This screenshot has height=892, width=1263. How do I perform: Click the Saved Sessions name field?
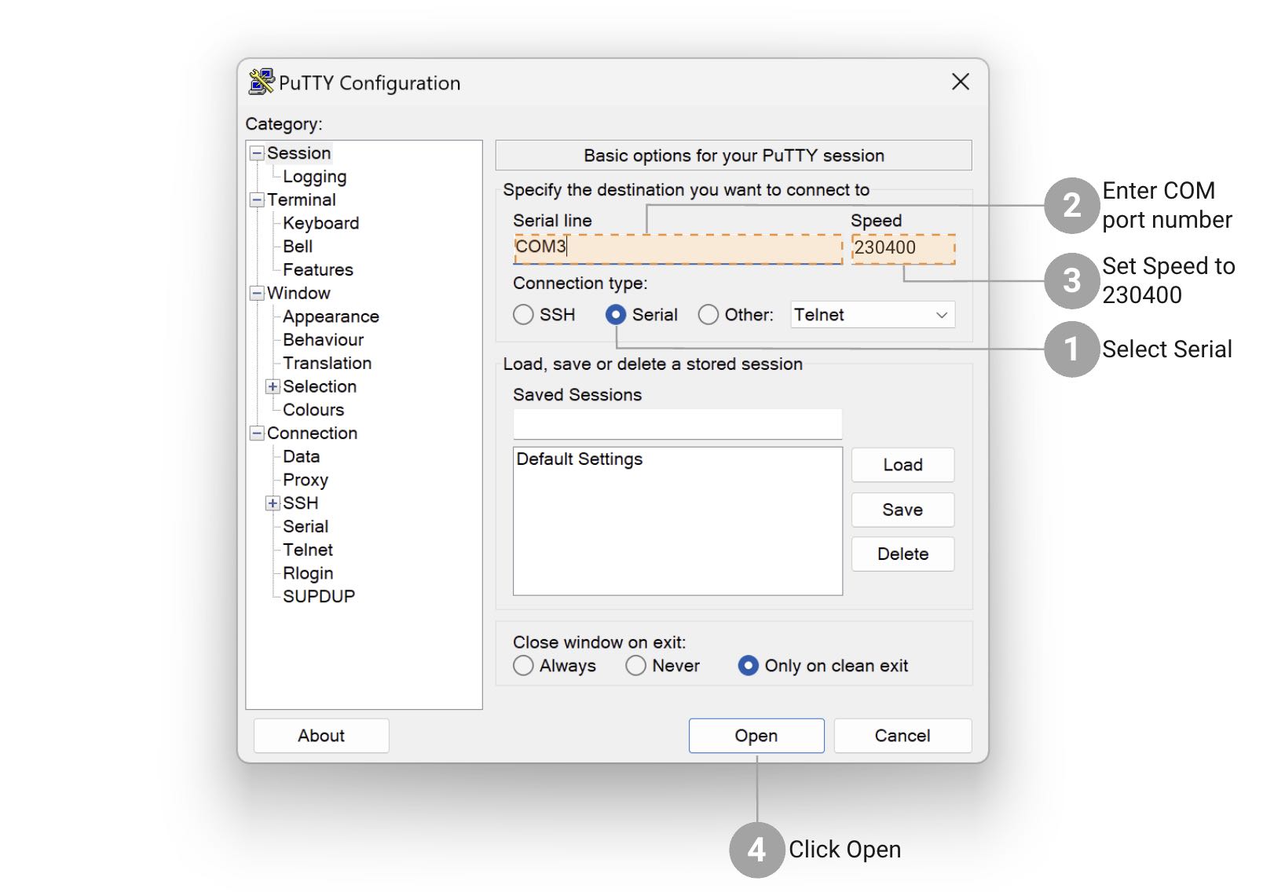(x=677, y=425)
